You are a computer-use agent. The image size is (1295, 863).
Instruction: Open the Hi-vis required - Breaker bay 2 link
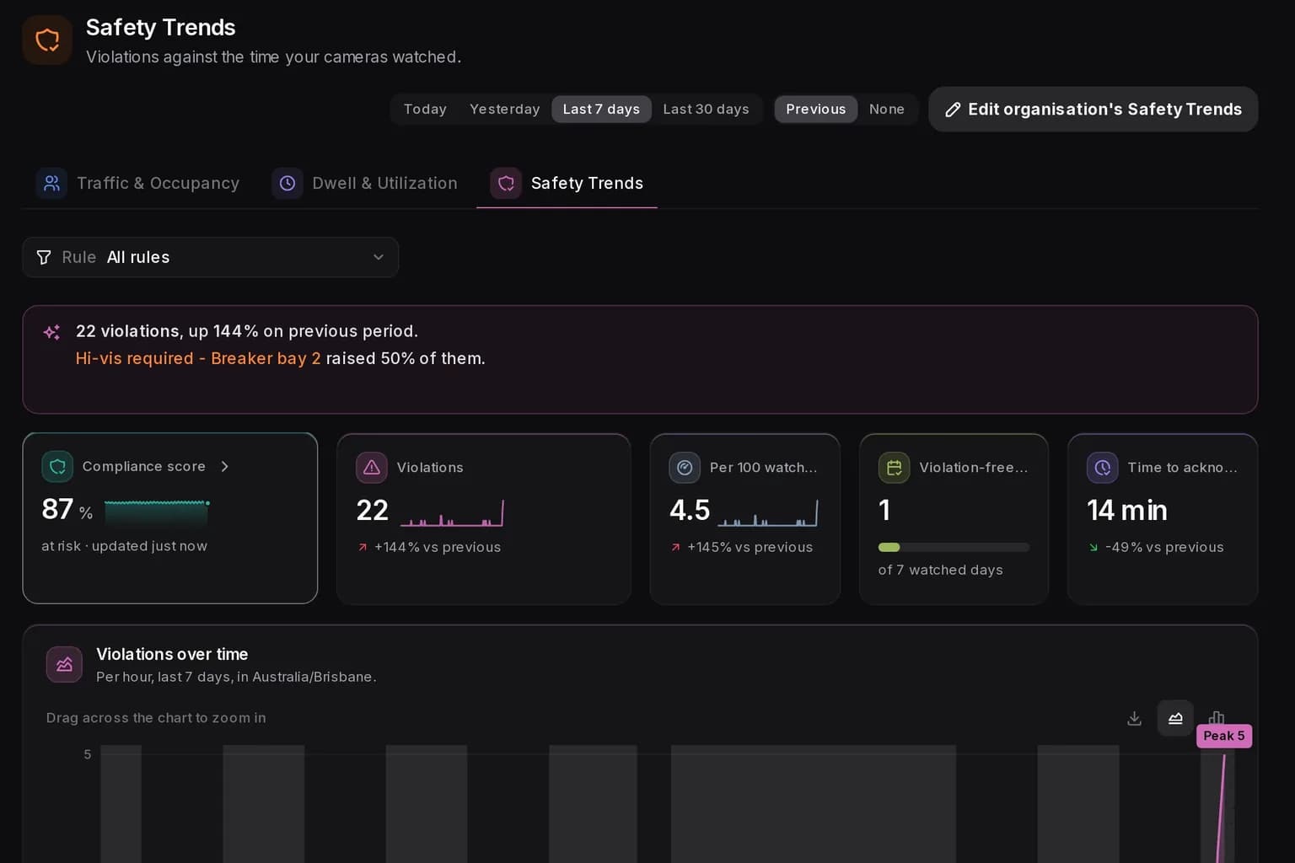(x=198, y=358)
